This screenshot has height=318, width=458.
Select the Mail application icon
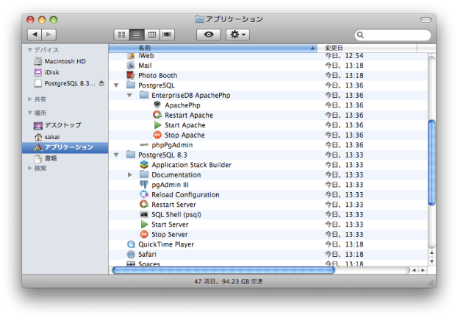point(131,66)
